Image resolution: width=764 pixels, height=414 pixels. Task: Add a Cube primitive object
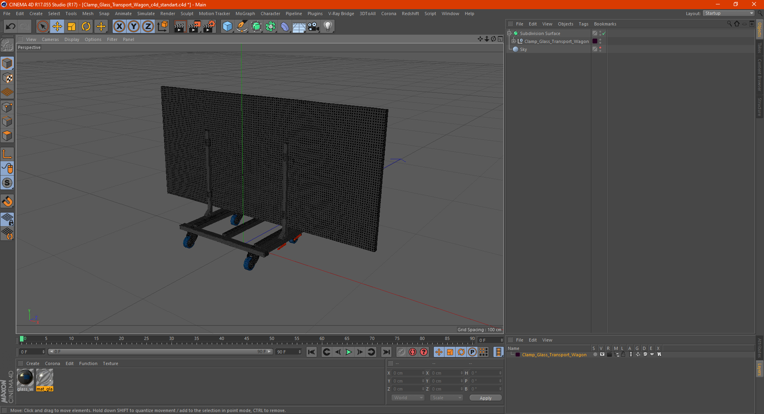click(x=227, y=27)
